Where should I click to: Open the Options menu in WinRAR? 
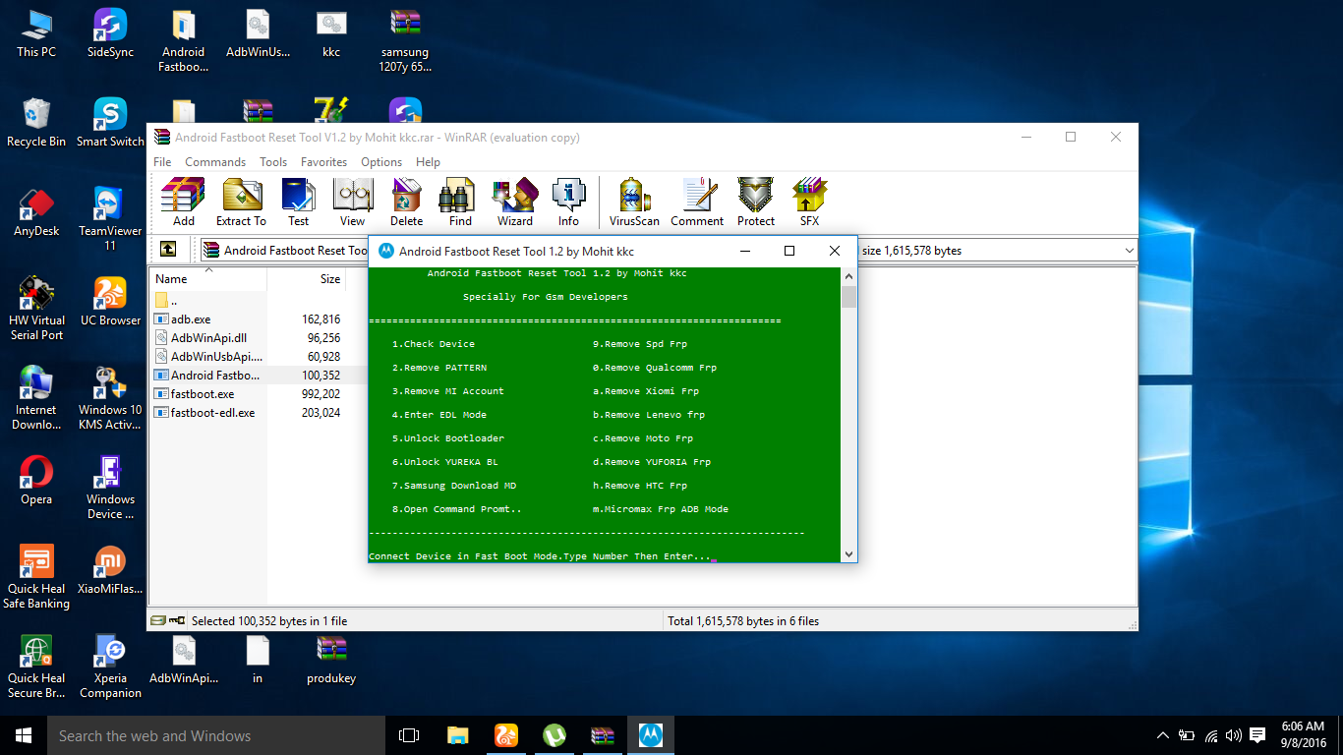[381, 162]
